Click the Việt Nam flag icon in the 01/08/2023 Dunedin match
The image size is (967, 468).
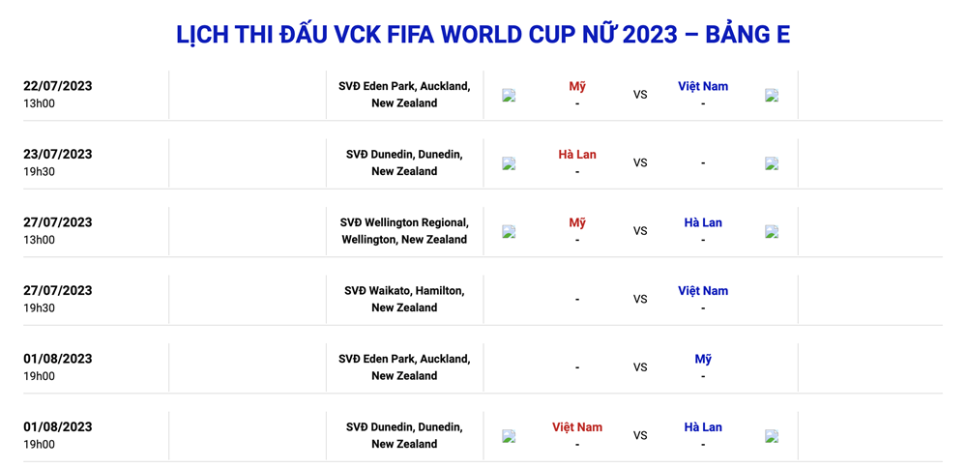(x=509, y=436)
